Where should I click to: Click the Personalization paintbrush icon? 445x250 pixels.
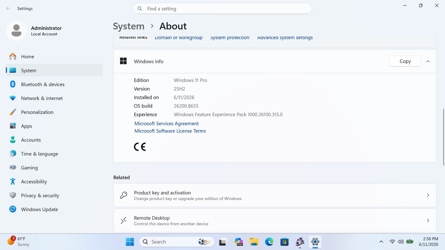tap(13, 112)
